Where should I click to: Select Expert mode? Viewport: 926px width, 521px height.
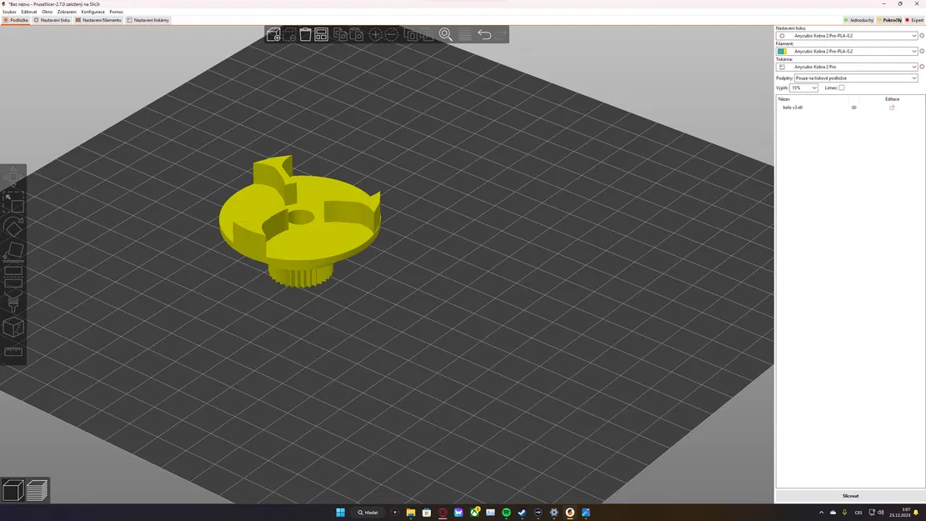tap(914, 20)
